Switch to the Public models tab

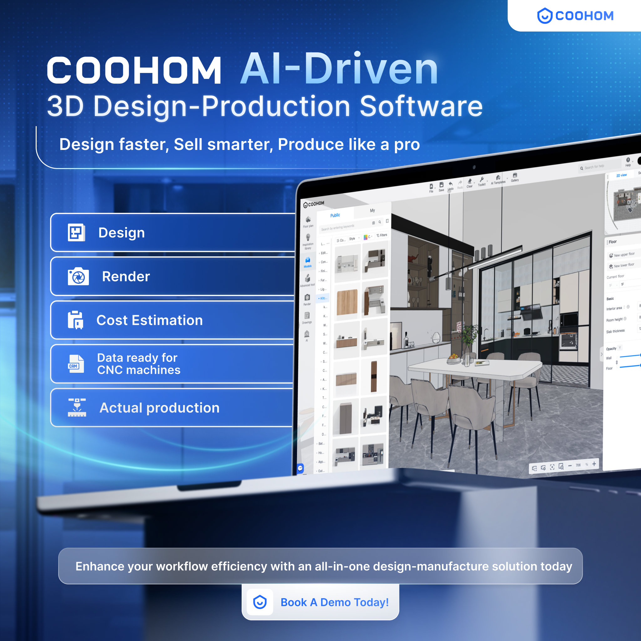click(x=335, y=215)
